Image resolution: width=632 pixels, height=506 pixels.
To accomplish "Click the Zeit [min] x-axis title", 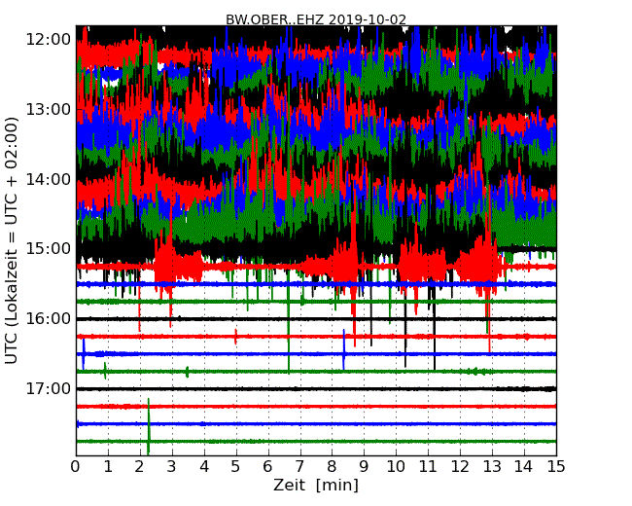I will pos(316,485).
